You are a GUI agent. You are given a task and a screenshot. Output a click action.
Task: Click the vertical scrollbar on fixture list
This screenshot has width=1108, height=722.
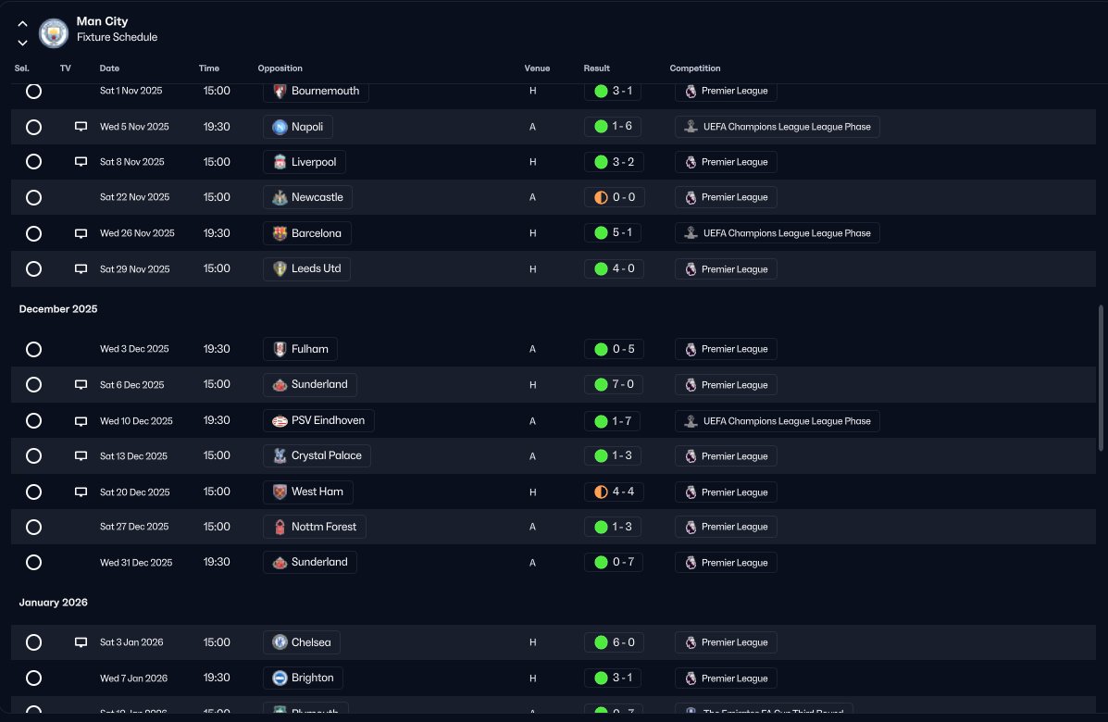[1101, 378]
